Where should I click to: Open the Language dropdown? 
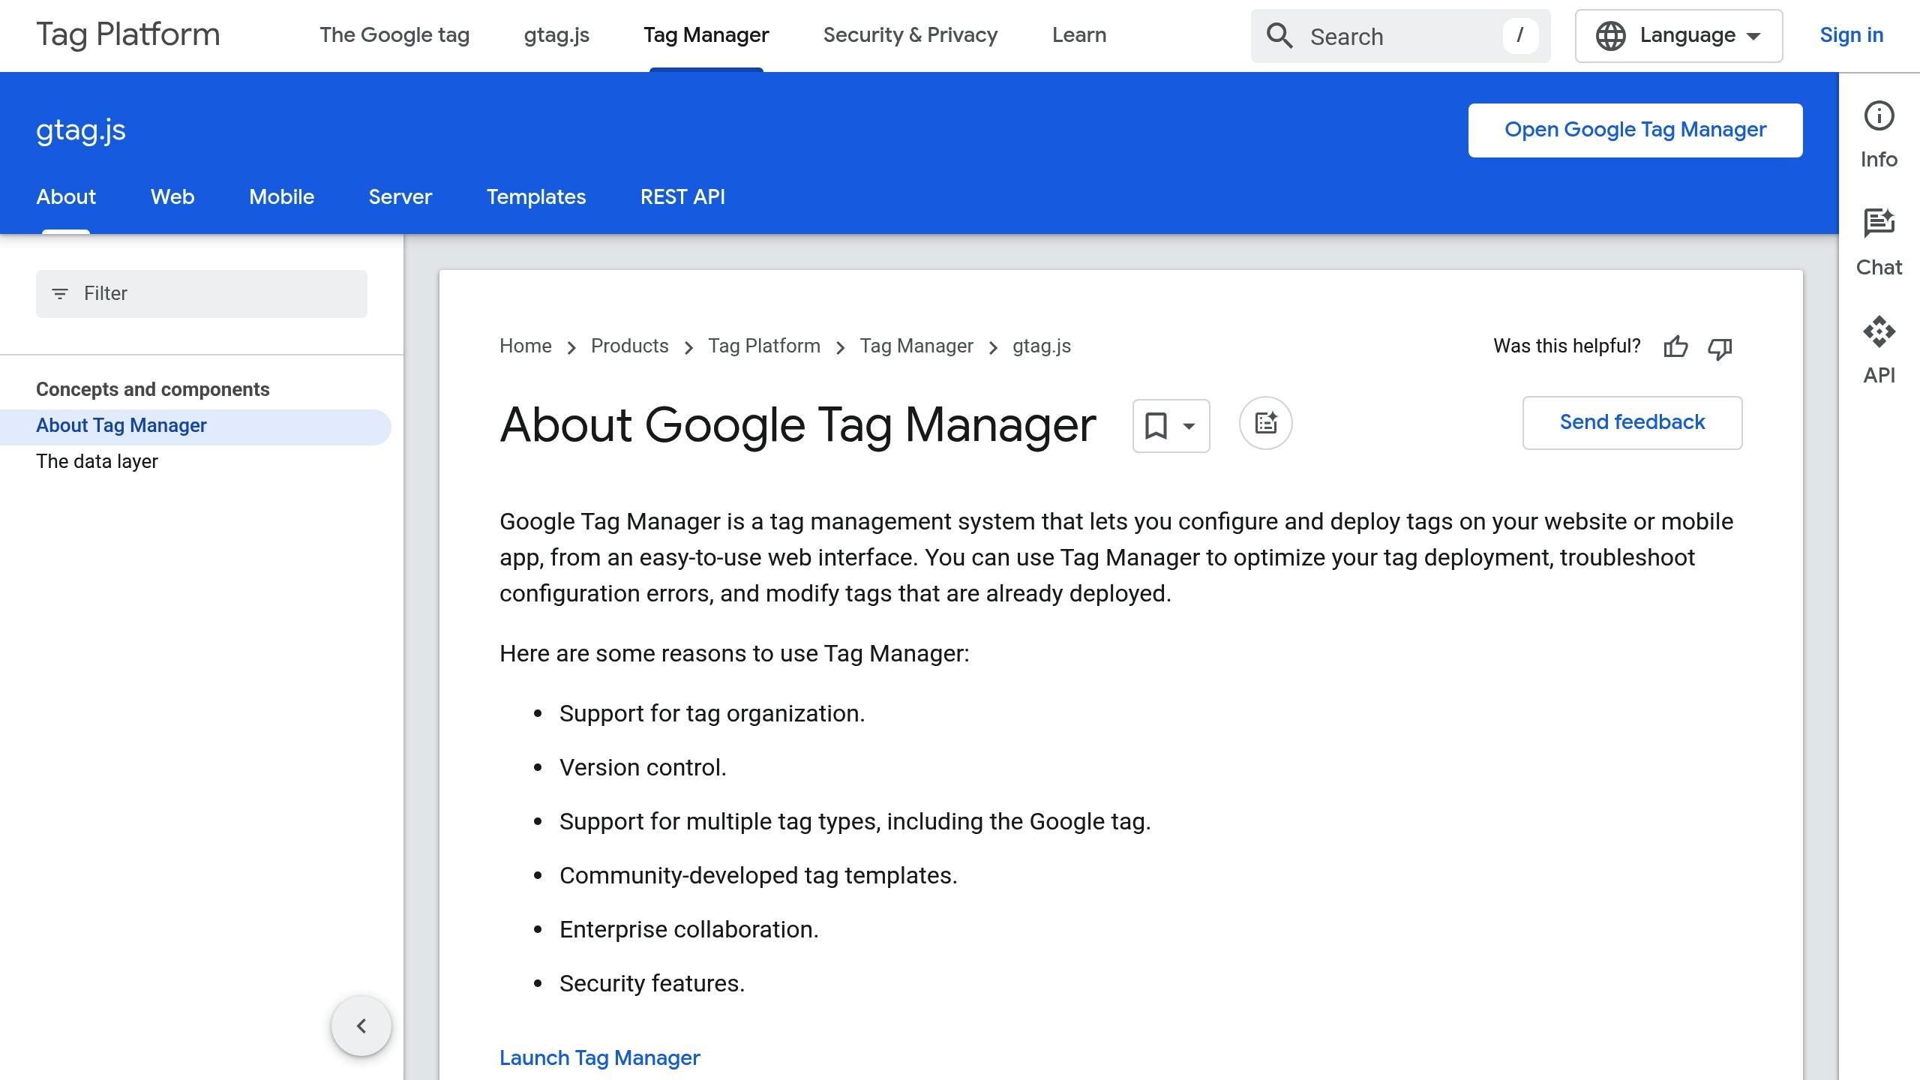click(x=1678, y=36)
